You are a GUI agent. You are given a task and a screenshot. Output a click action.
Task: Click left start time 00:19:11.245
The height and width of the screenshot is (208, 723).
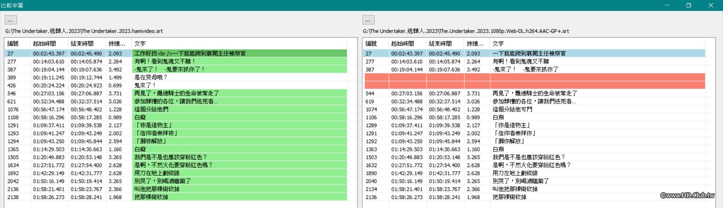[49, 77]
